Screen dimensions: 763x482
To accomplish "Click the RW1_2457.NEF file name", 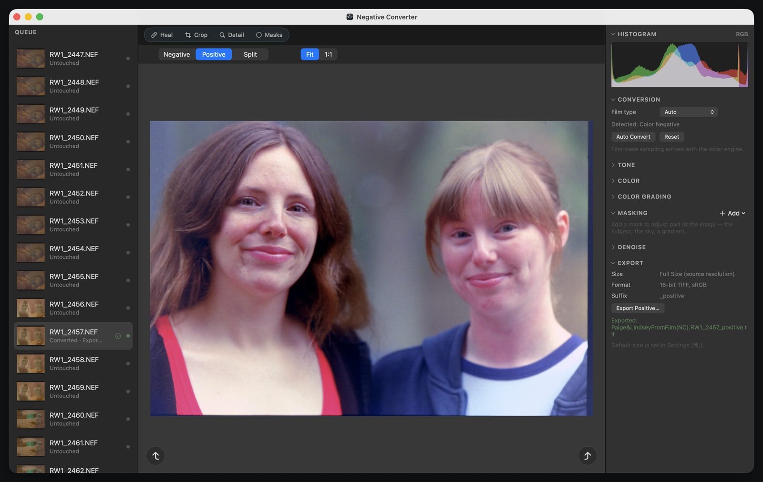I will (x=73, y=332).
